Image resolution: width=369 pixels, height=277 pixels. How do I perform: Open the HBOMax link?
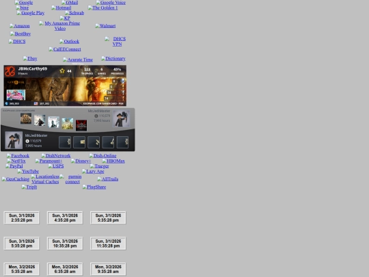[113, 161]
